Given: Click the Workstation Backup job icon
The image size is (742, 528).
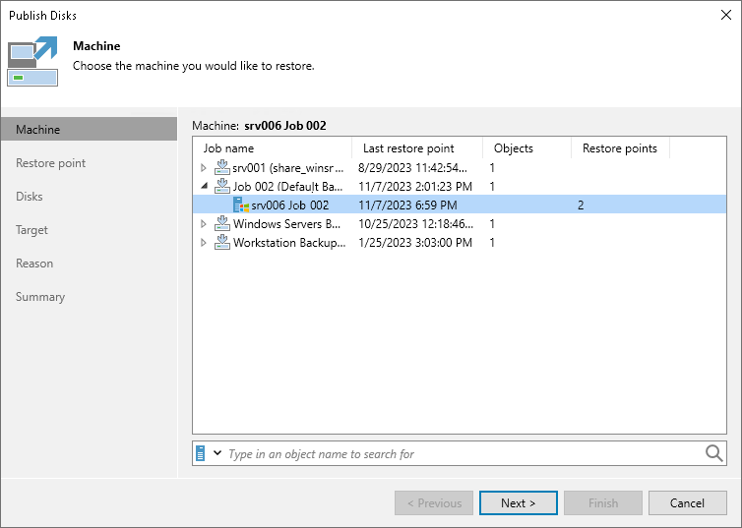Looking at the screenshot, I should point(222,242).
